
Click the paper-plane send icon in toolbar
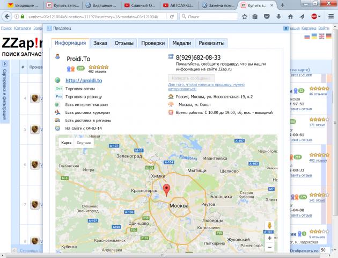pos(302,17)
